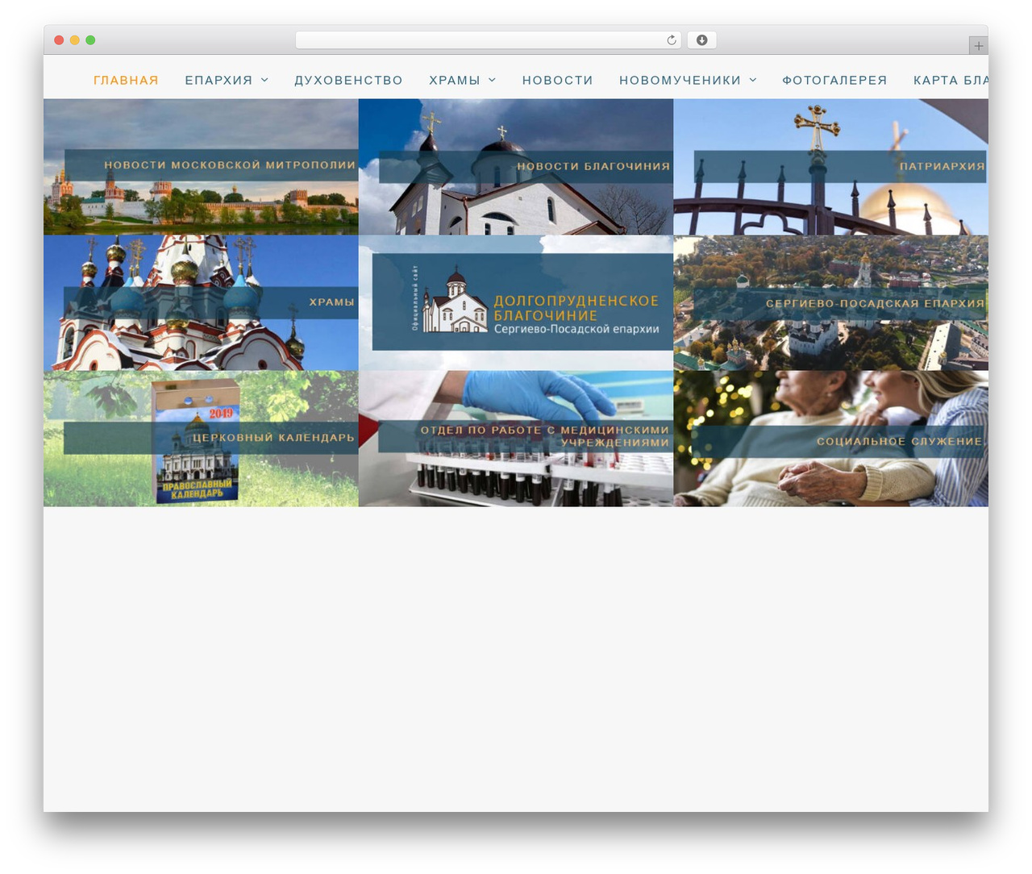Open the НОВОМУЧЕНИКИ menu item
1032x874 pixels.
click(680, 81)
